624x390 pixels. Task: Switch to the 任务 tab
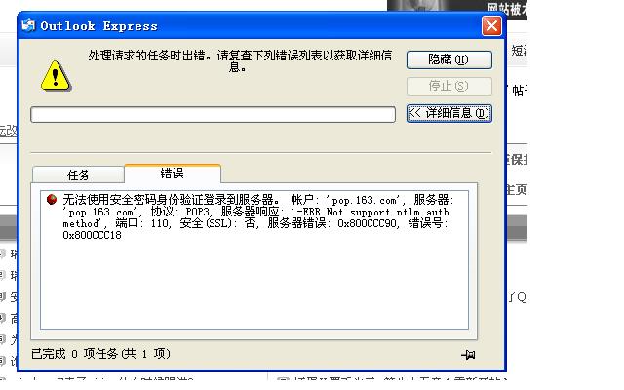tap(78, 175)
